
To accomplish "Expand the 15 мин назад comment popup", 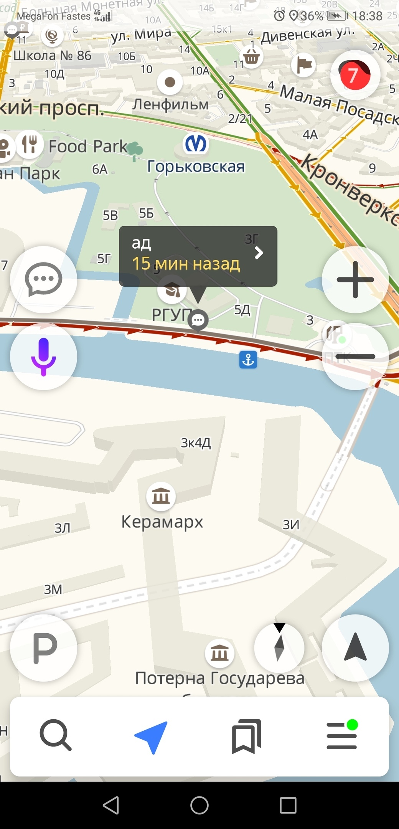I will pyautogui.click(x=198, y=256).
